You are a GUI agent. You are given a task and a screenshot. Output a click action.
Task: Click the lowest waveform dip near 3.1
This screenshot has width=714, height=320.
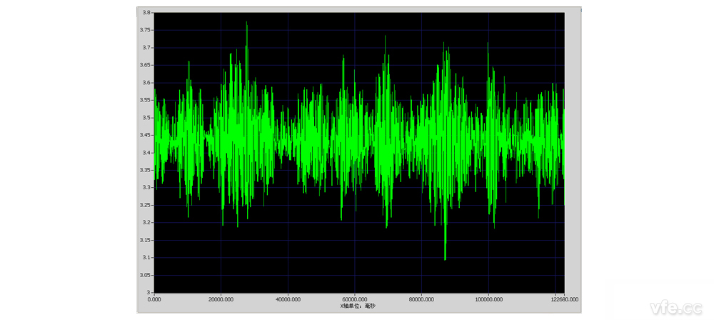coord(445,258)
